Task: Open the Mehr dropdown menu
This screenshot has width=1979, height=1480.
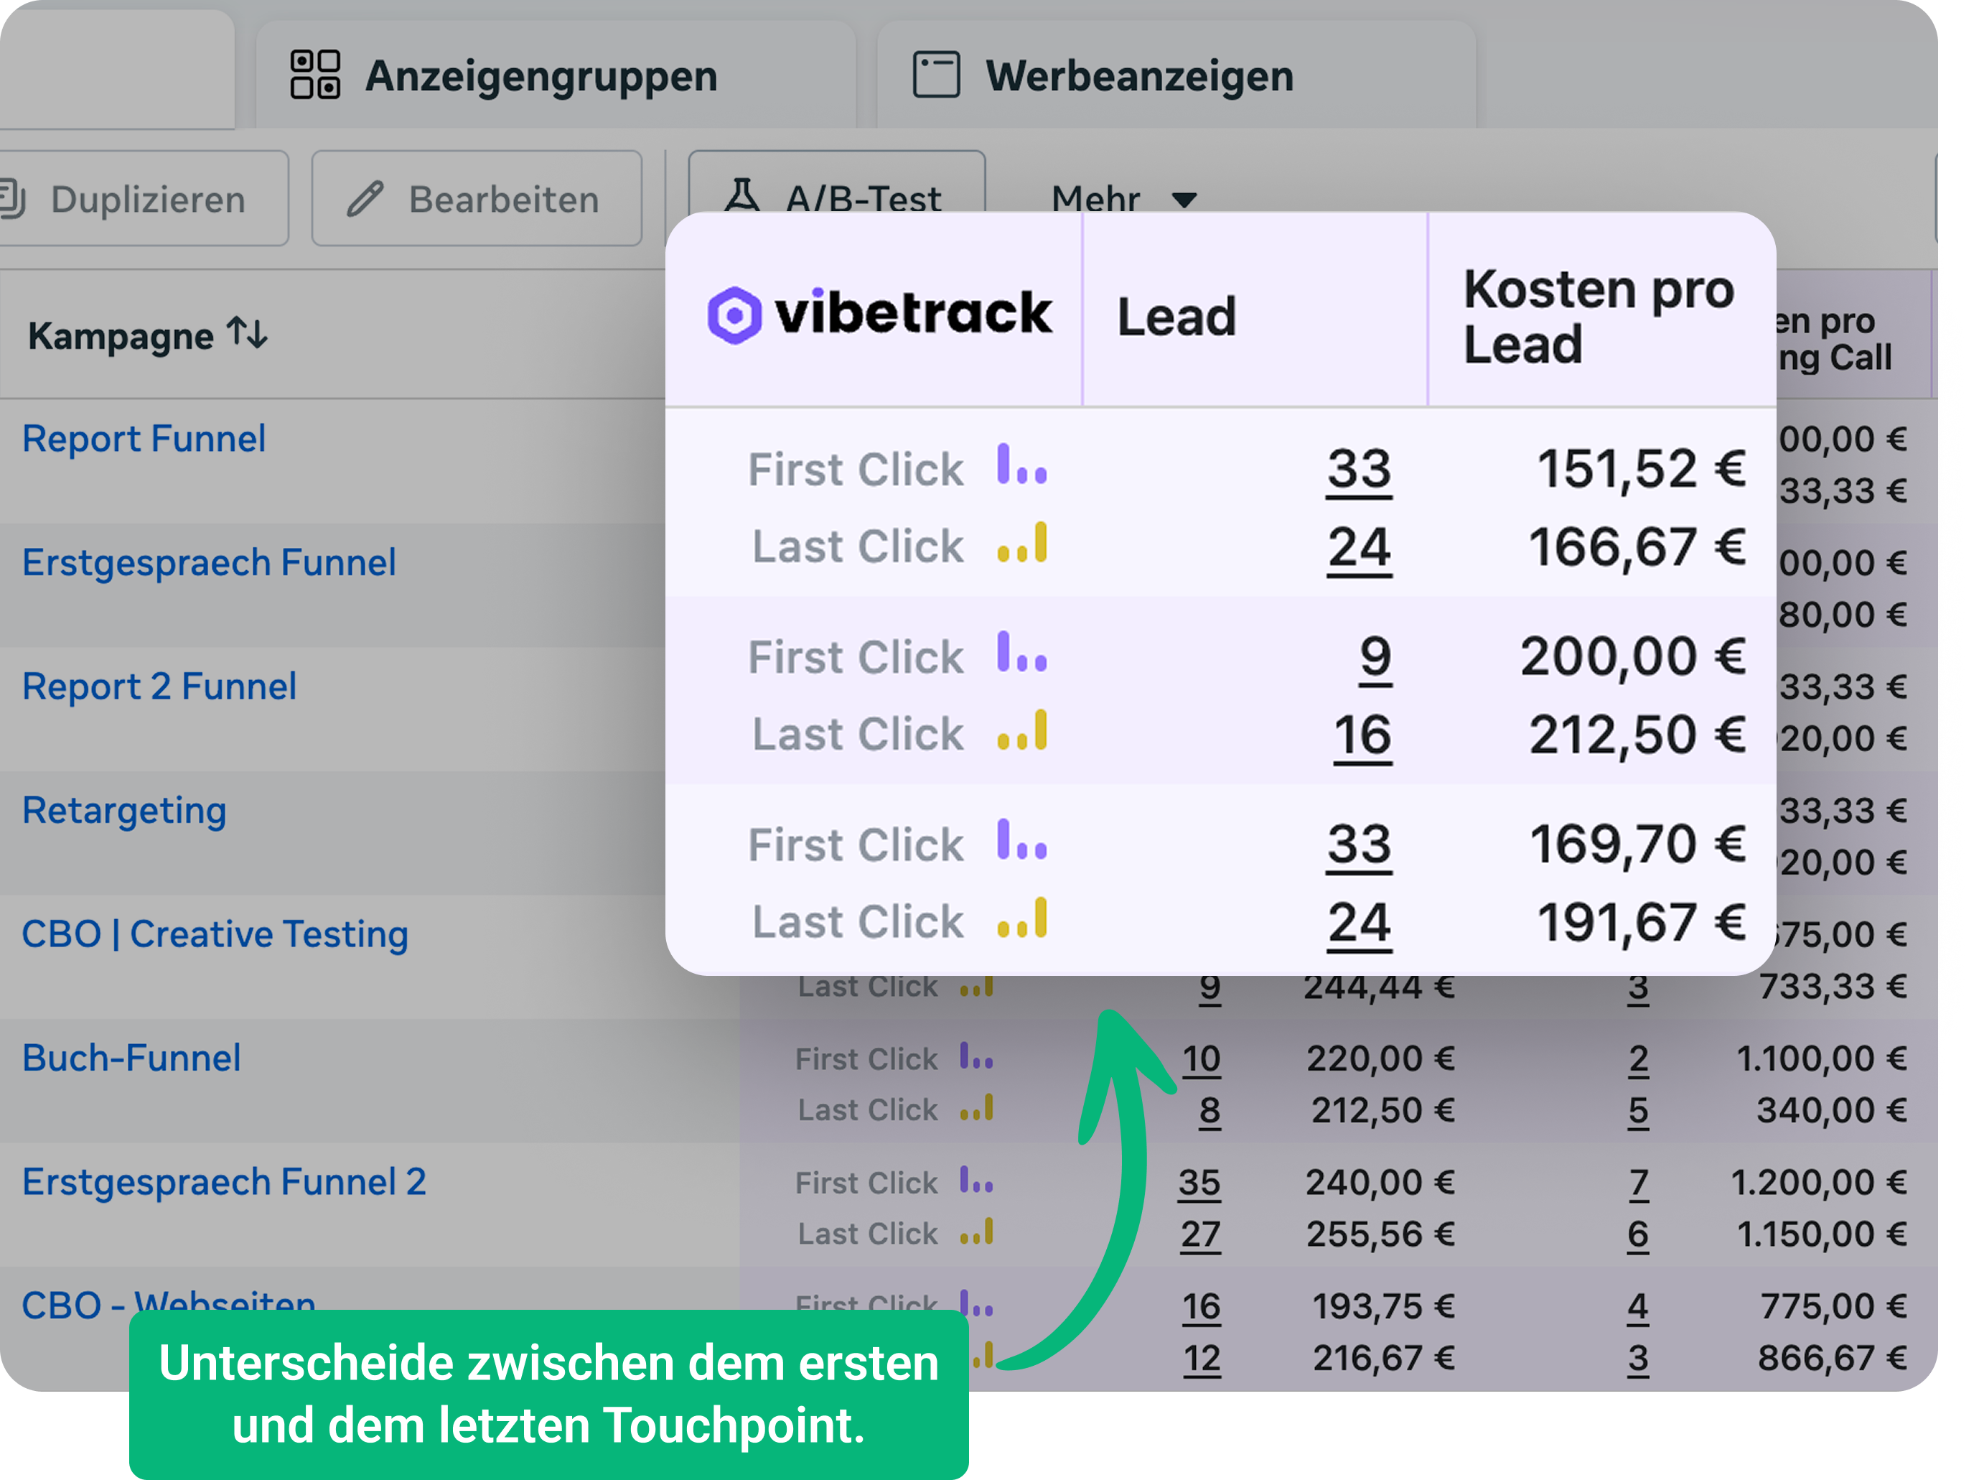Action: point(1123,199)
